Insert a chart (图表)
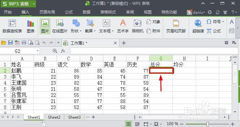240x127 pixels. tap(31, 26)
